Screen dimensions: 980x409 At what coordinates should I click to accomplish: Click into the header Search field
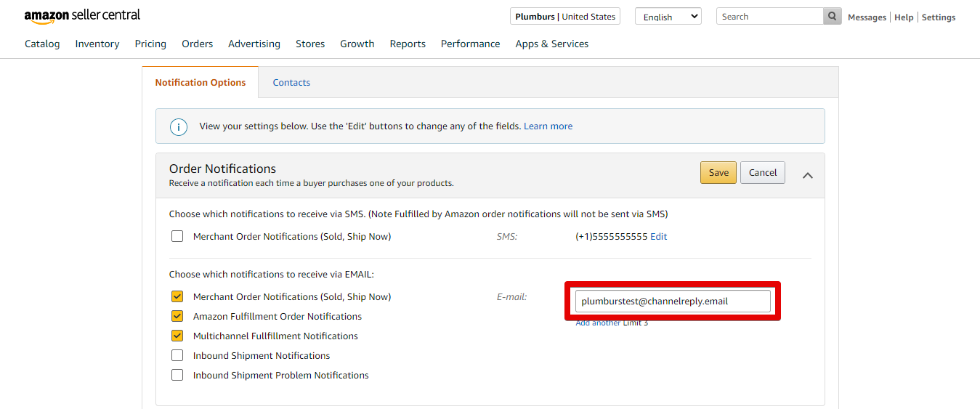coord(770,17)
